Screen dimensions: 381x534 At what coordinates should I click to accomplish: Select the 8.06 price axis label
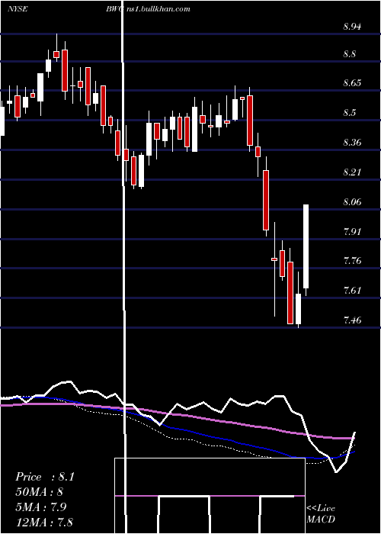coord(352,202)
